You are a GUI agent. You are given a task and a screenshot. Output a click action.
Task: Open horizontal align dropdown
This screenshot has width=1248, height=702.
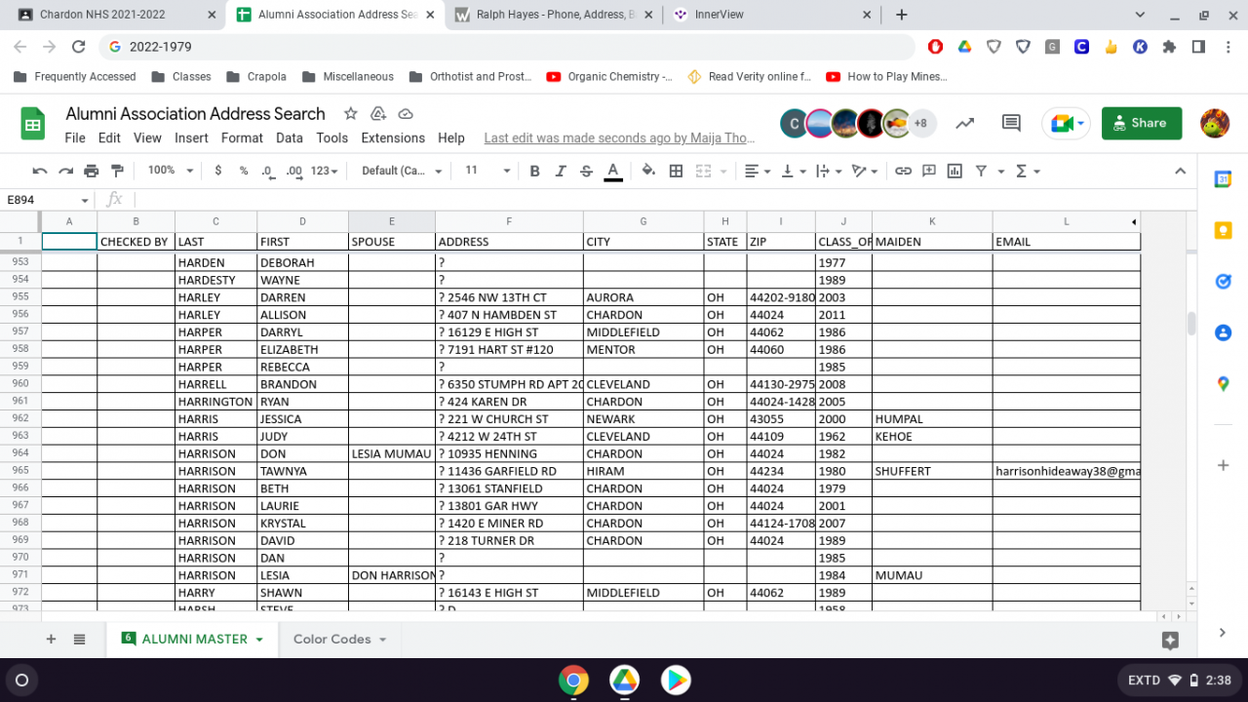click(757, 171)
